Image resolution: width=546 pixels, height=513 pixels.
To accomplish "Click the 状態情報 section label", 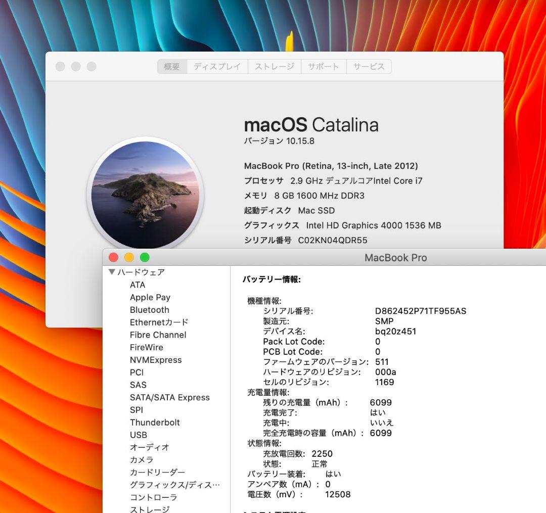I will [264, 443].
